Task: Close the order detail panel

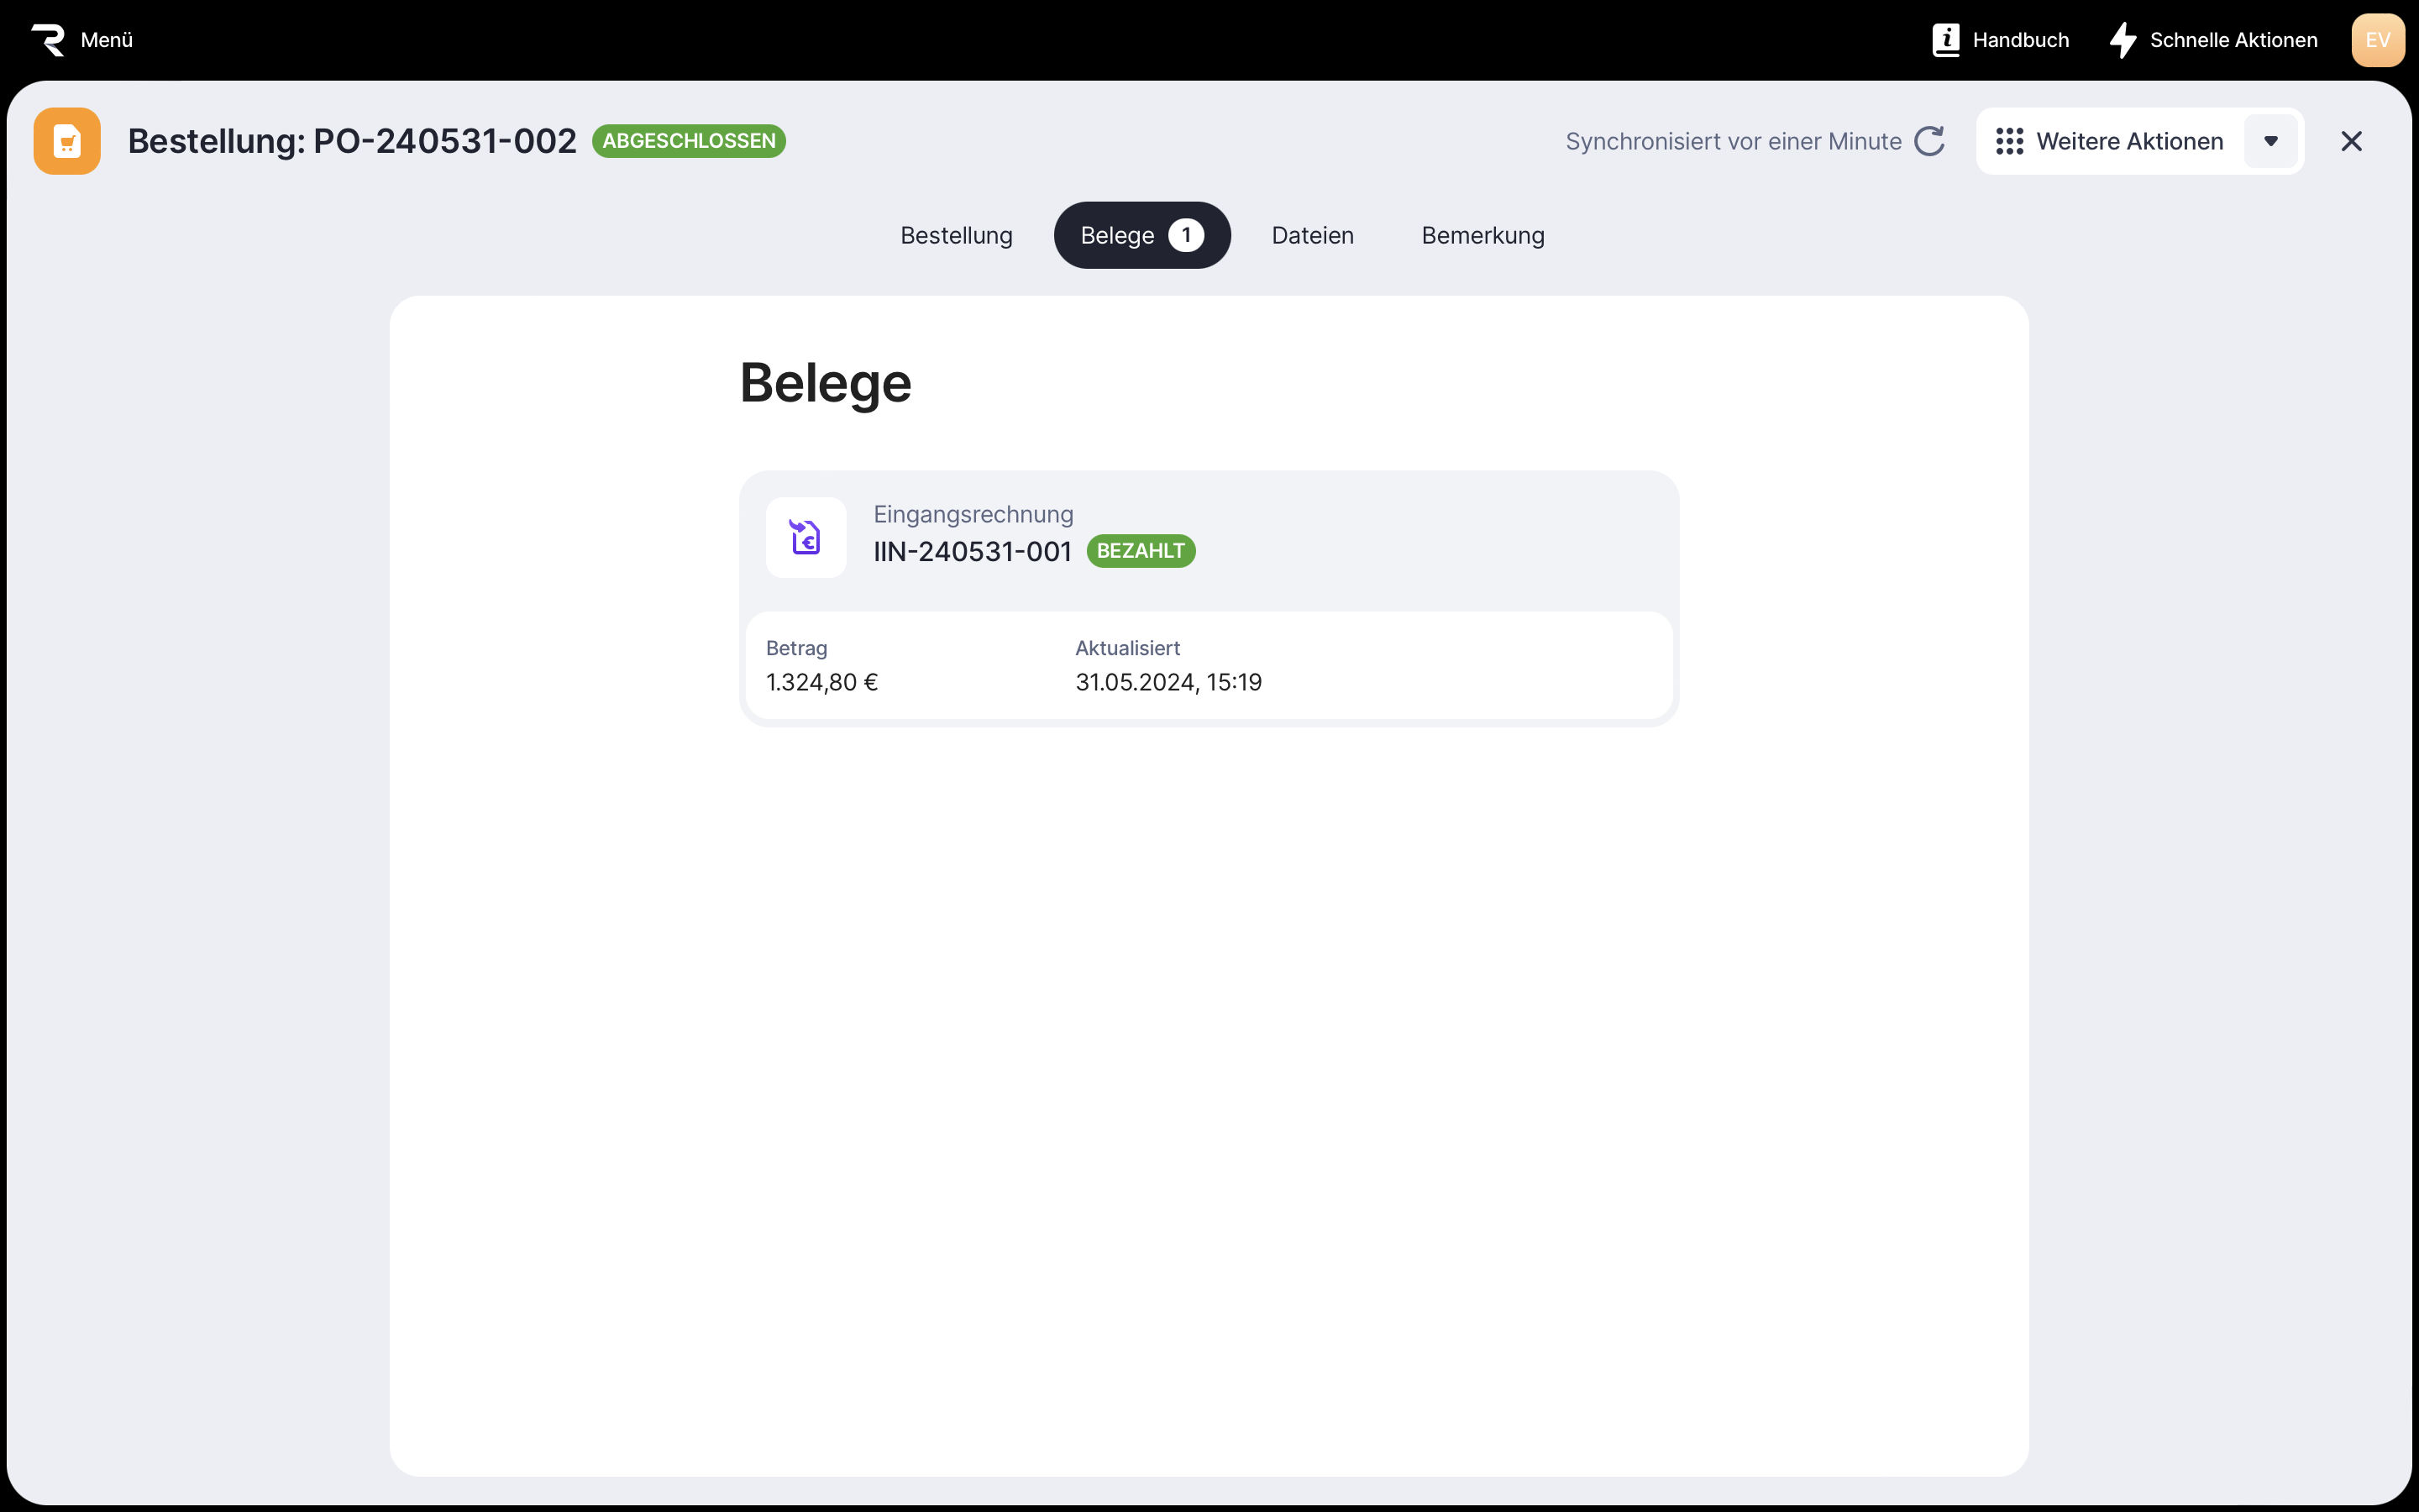Action: coord(2351,141)
